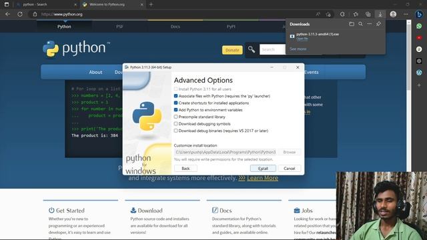Cancel the Python setup

tap(289, 169)
